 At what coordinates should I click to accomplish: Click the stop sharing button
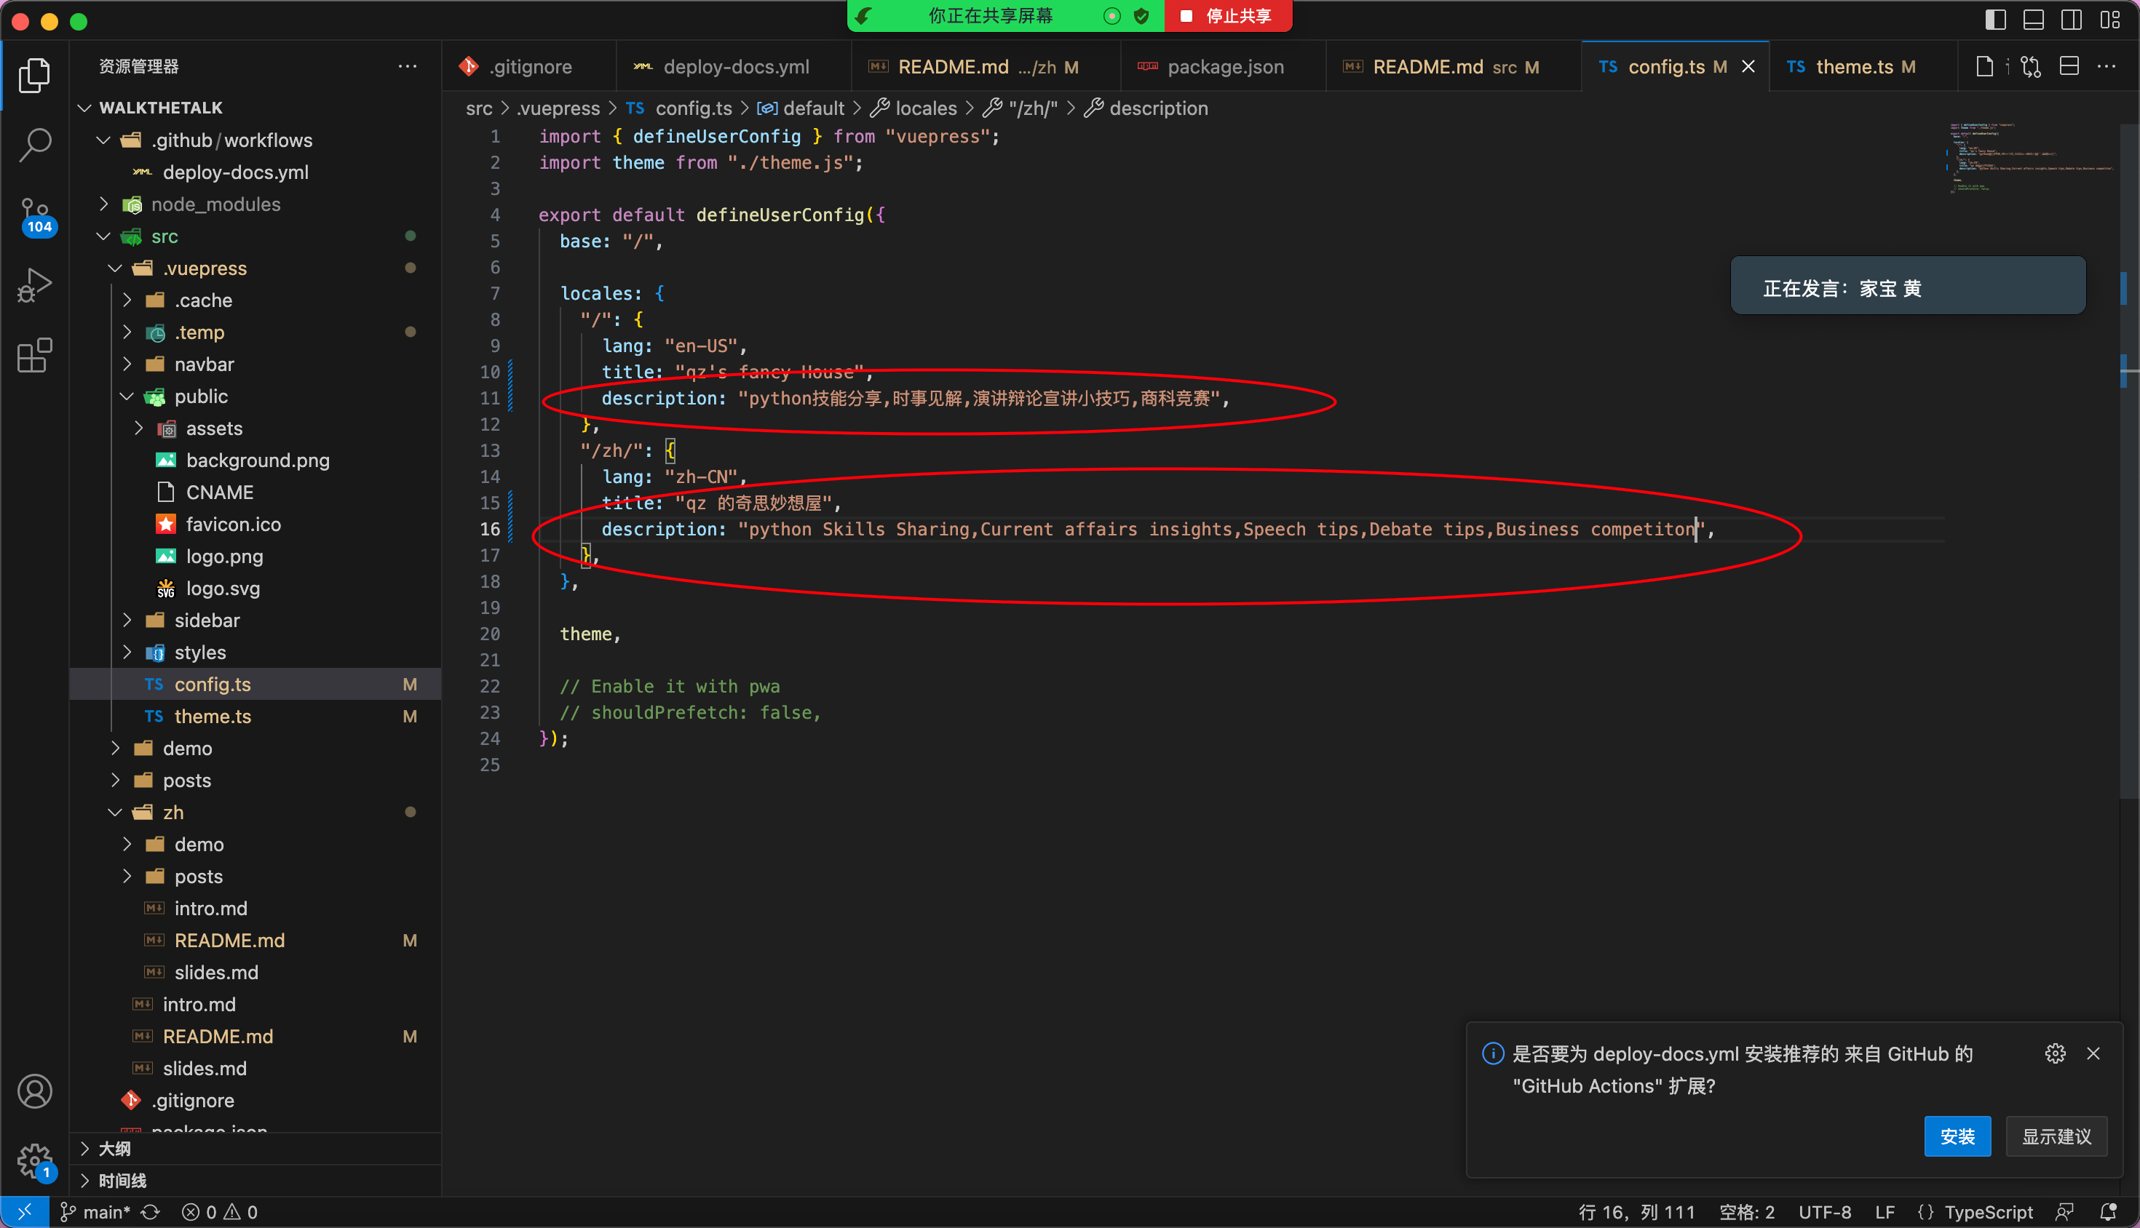[x=1228, y=16]
